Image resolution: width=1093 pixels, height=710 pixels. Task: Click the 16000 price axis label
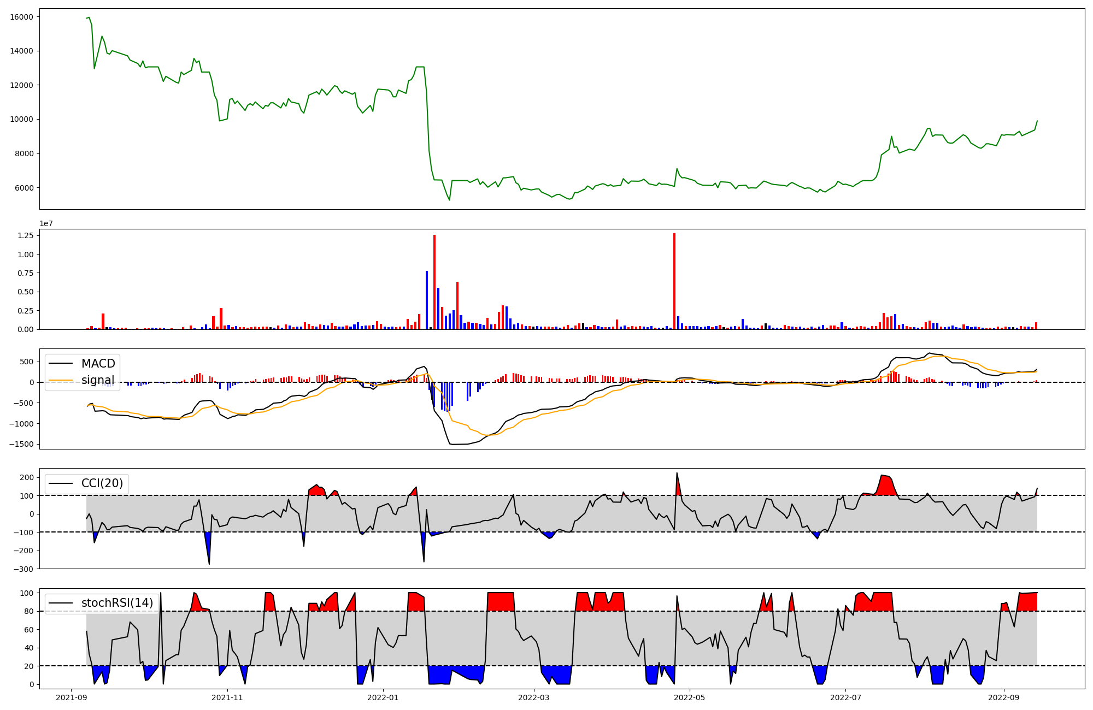click(x=22, y=17)
